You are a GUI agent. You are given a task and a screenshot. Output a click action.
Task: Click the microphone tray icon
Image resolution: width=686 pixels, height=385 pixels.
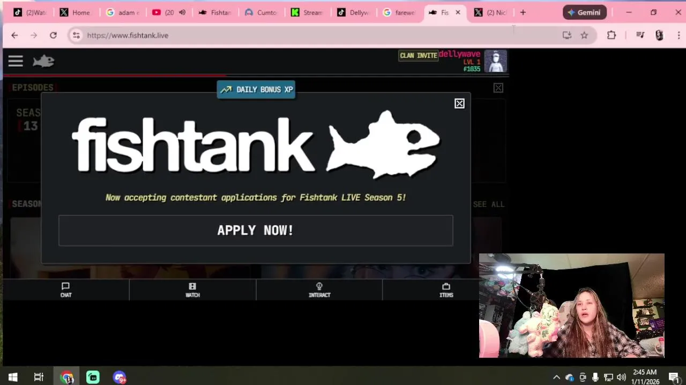pyautogui.click(x=595, y=378)
